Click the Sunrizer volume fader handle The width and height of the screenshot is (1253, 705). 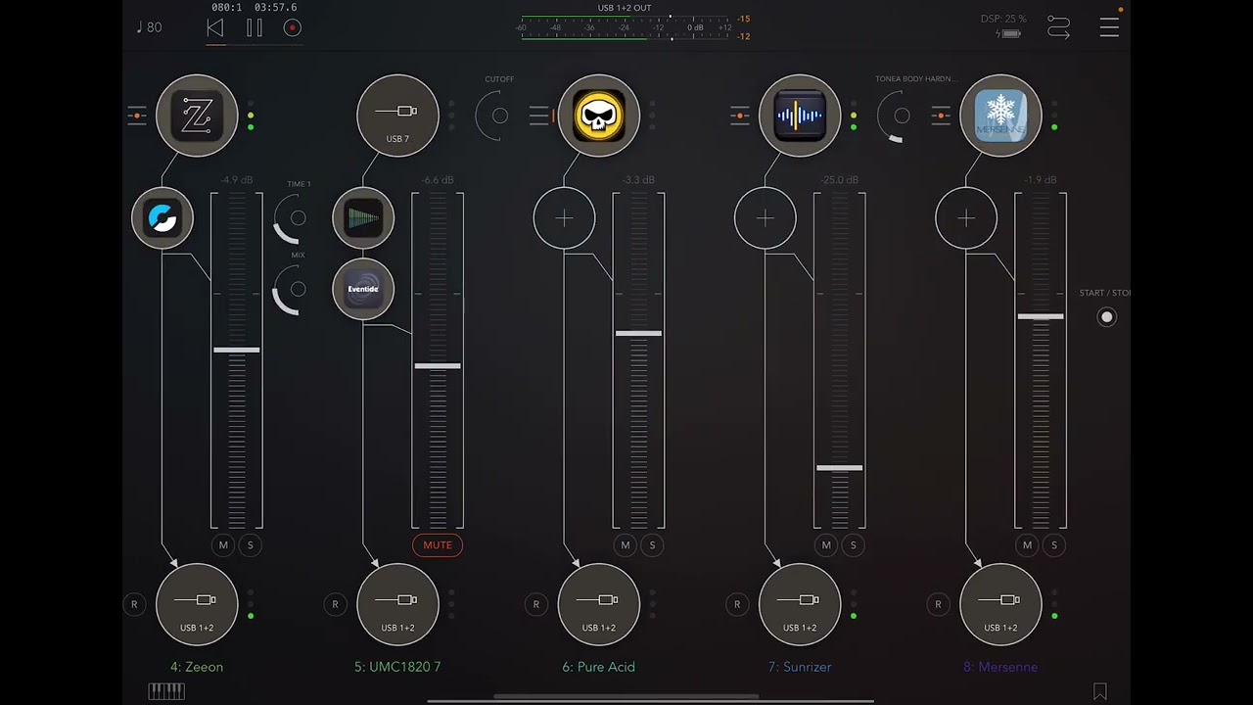tap(840, 468)
